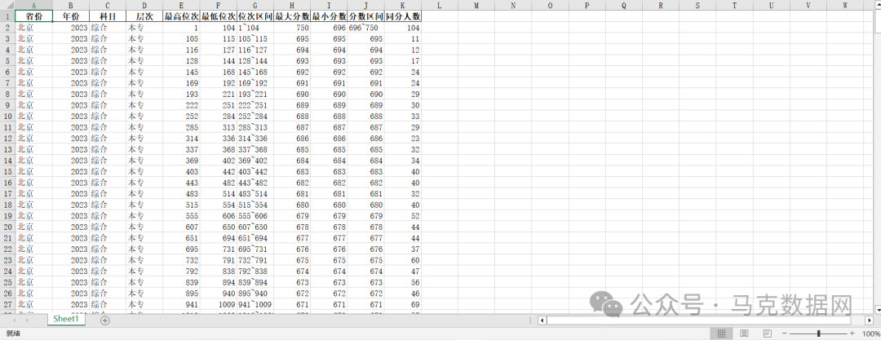Click the zoom out minus icon
The height and width of the screenshot is (340, 881).
click(785, 333)
